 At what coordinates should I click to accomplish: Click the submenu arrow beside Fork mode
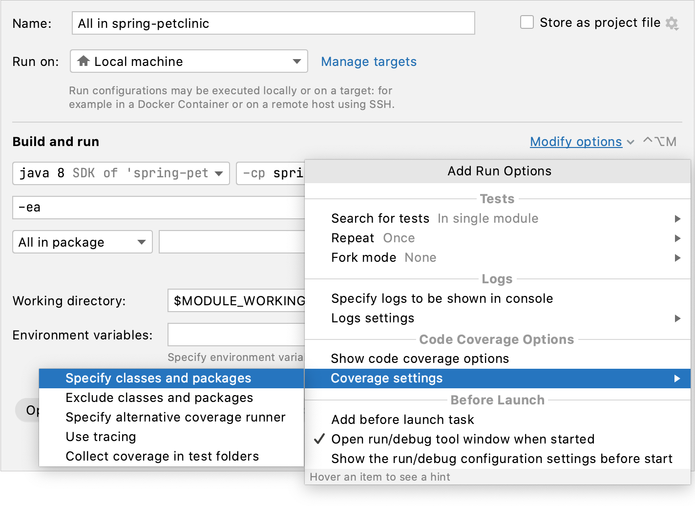point(677,258)
